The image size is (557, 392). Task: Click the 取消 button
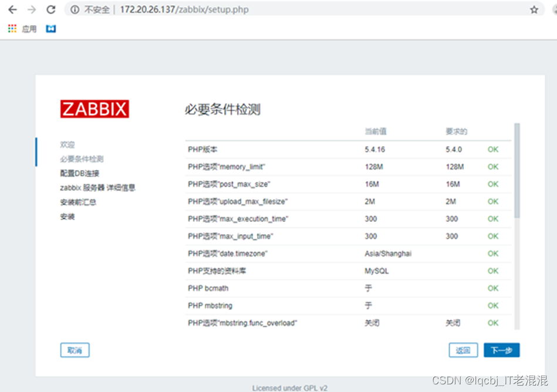tap(75, 350)
